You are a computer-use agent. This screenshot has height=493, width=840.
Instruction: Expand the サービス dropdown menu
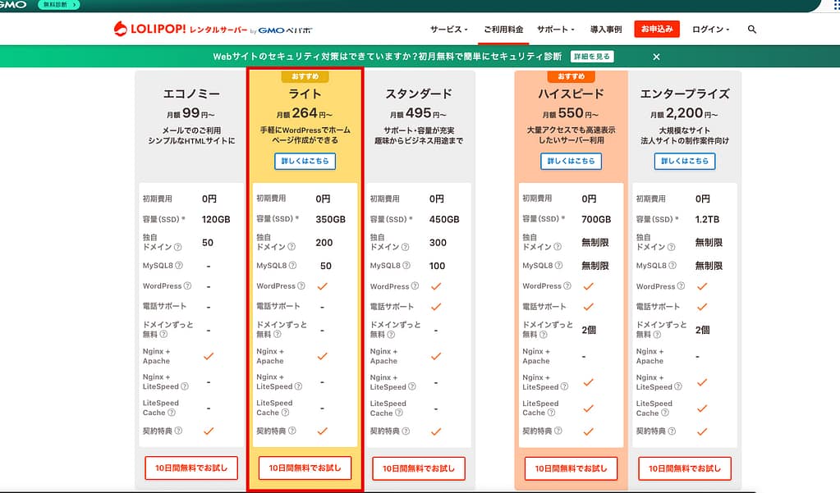pos(448,30)
